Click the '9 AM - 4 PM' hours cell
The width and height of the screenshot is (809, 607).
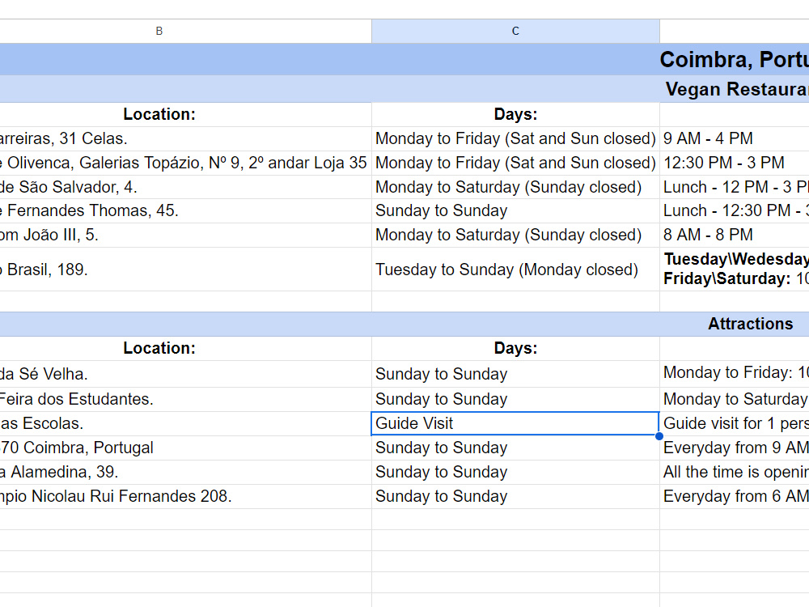point(735,139)
